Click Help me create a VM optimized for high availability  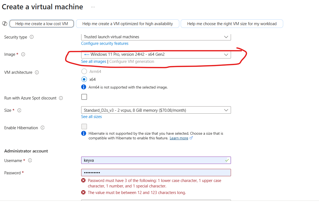(x=128, y=24)
